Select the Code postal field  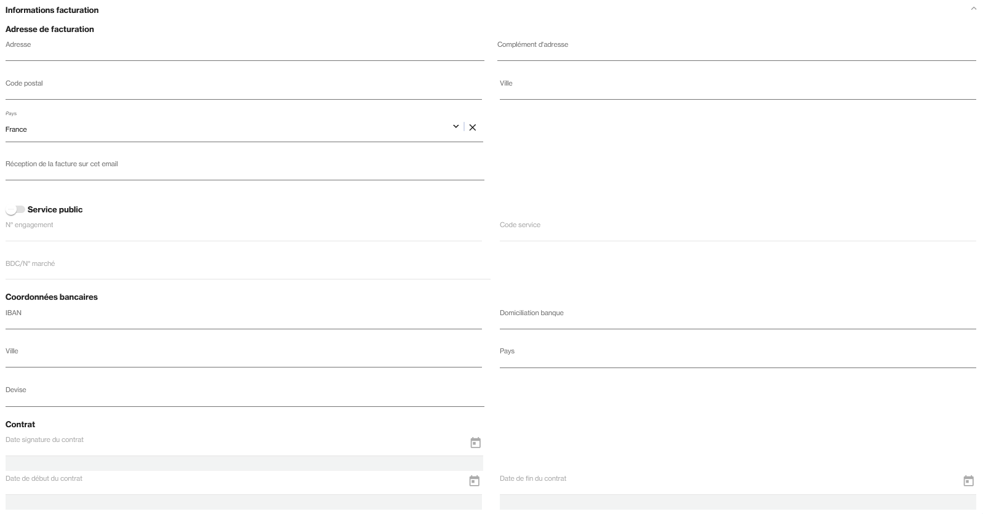(x=243, y=92)
